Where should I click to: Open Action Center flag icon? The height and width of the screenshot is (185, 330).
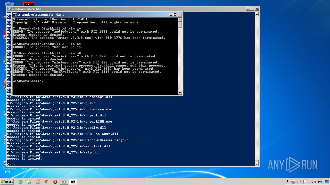point(306,182)
